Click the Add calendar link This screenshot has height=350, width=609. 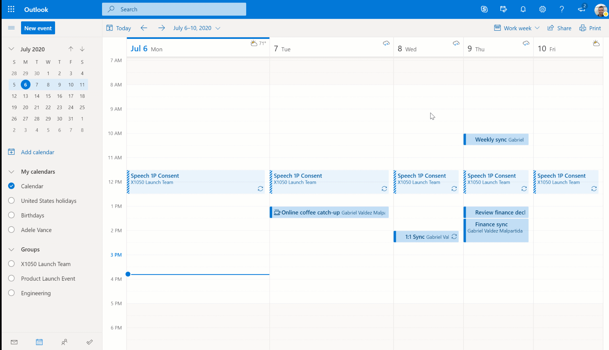[37, 152]
